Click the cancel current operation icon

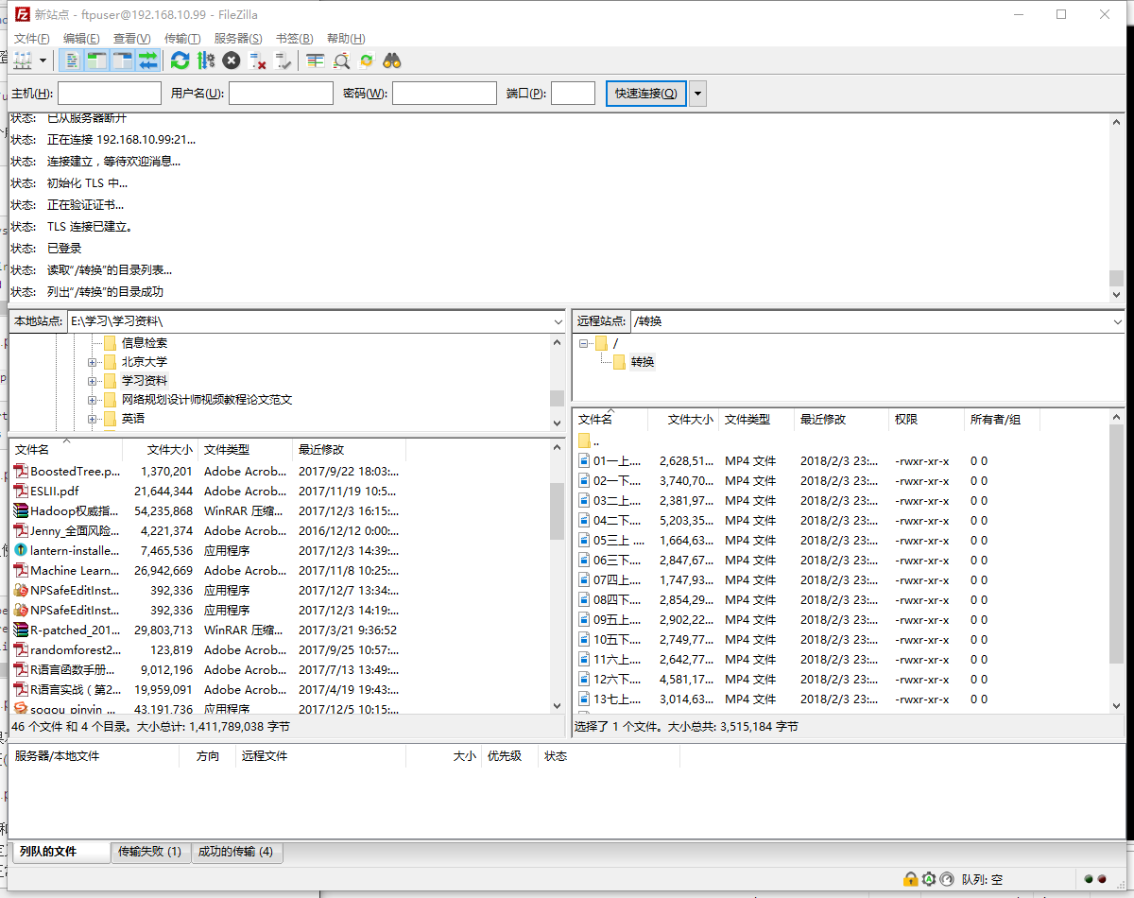(x=232, y=60)
